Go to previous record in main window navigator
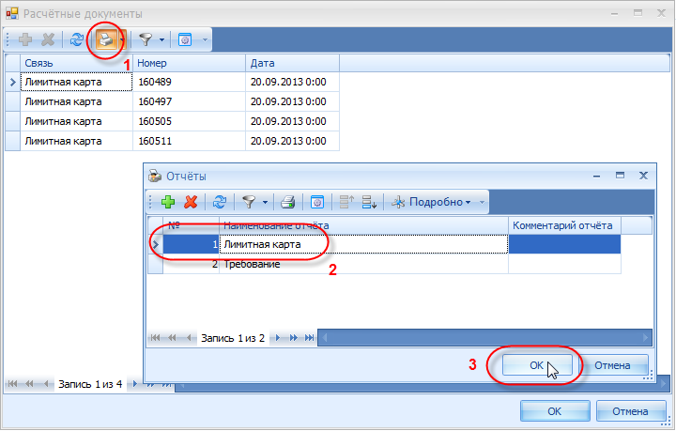This screenshot has width=676, height=431. click(46, 384)
